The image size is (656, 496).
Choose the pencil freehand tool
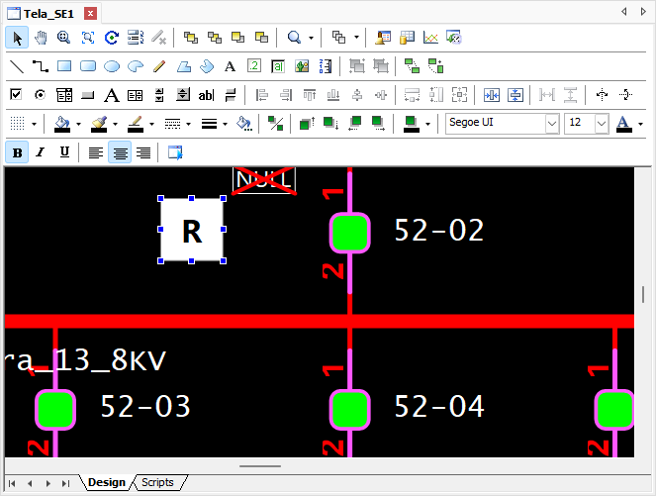pos(159,66)
